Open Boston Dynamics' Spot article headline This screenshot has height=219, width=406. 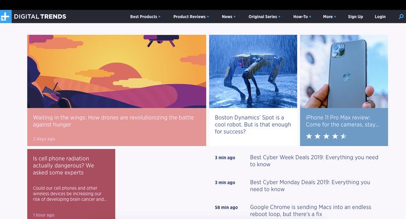[x=253, y=124]
